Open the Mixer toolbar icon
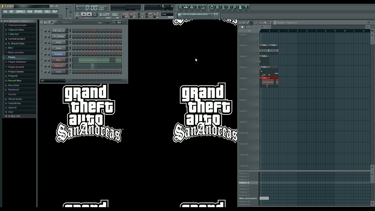The height and width of the screenshot is (211, 375). (x=203, y=7)
